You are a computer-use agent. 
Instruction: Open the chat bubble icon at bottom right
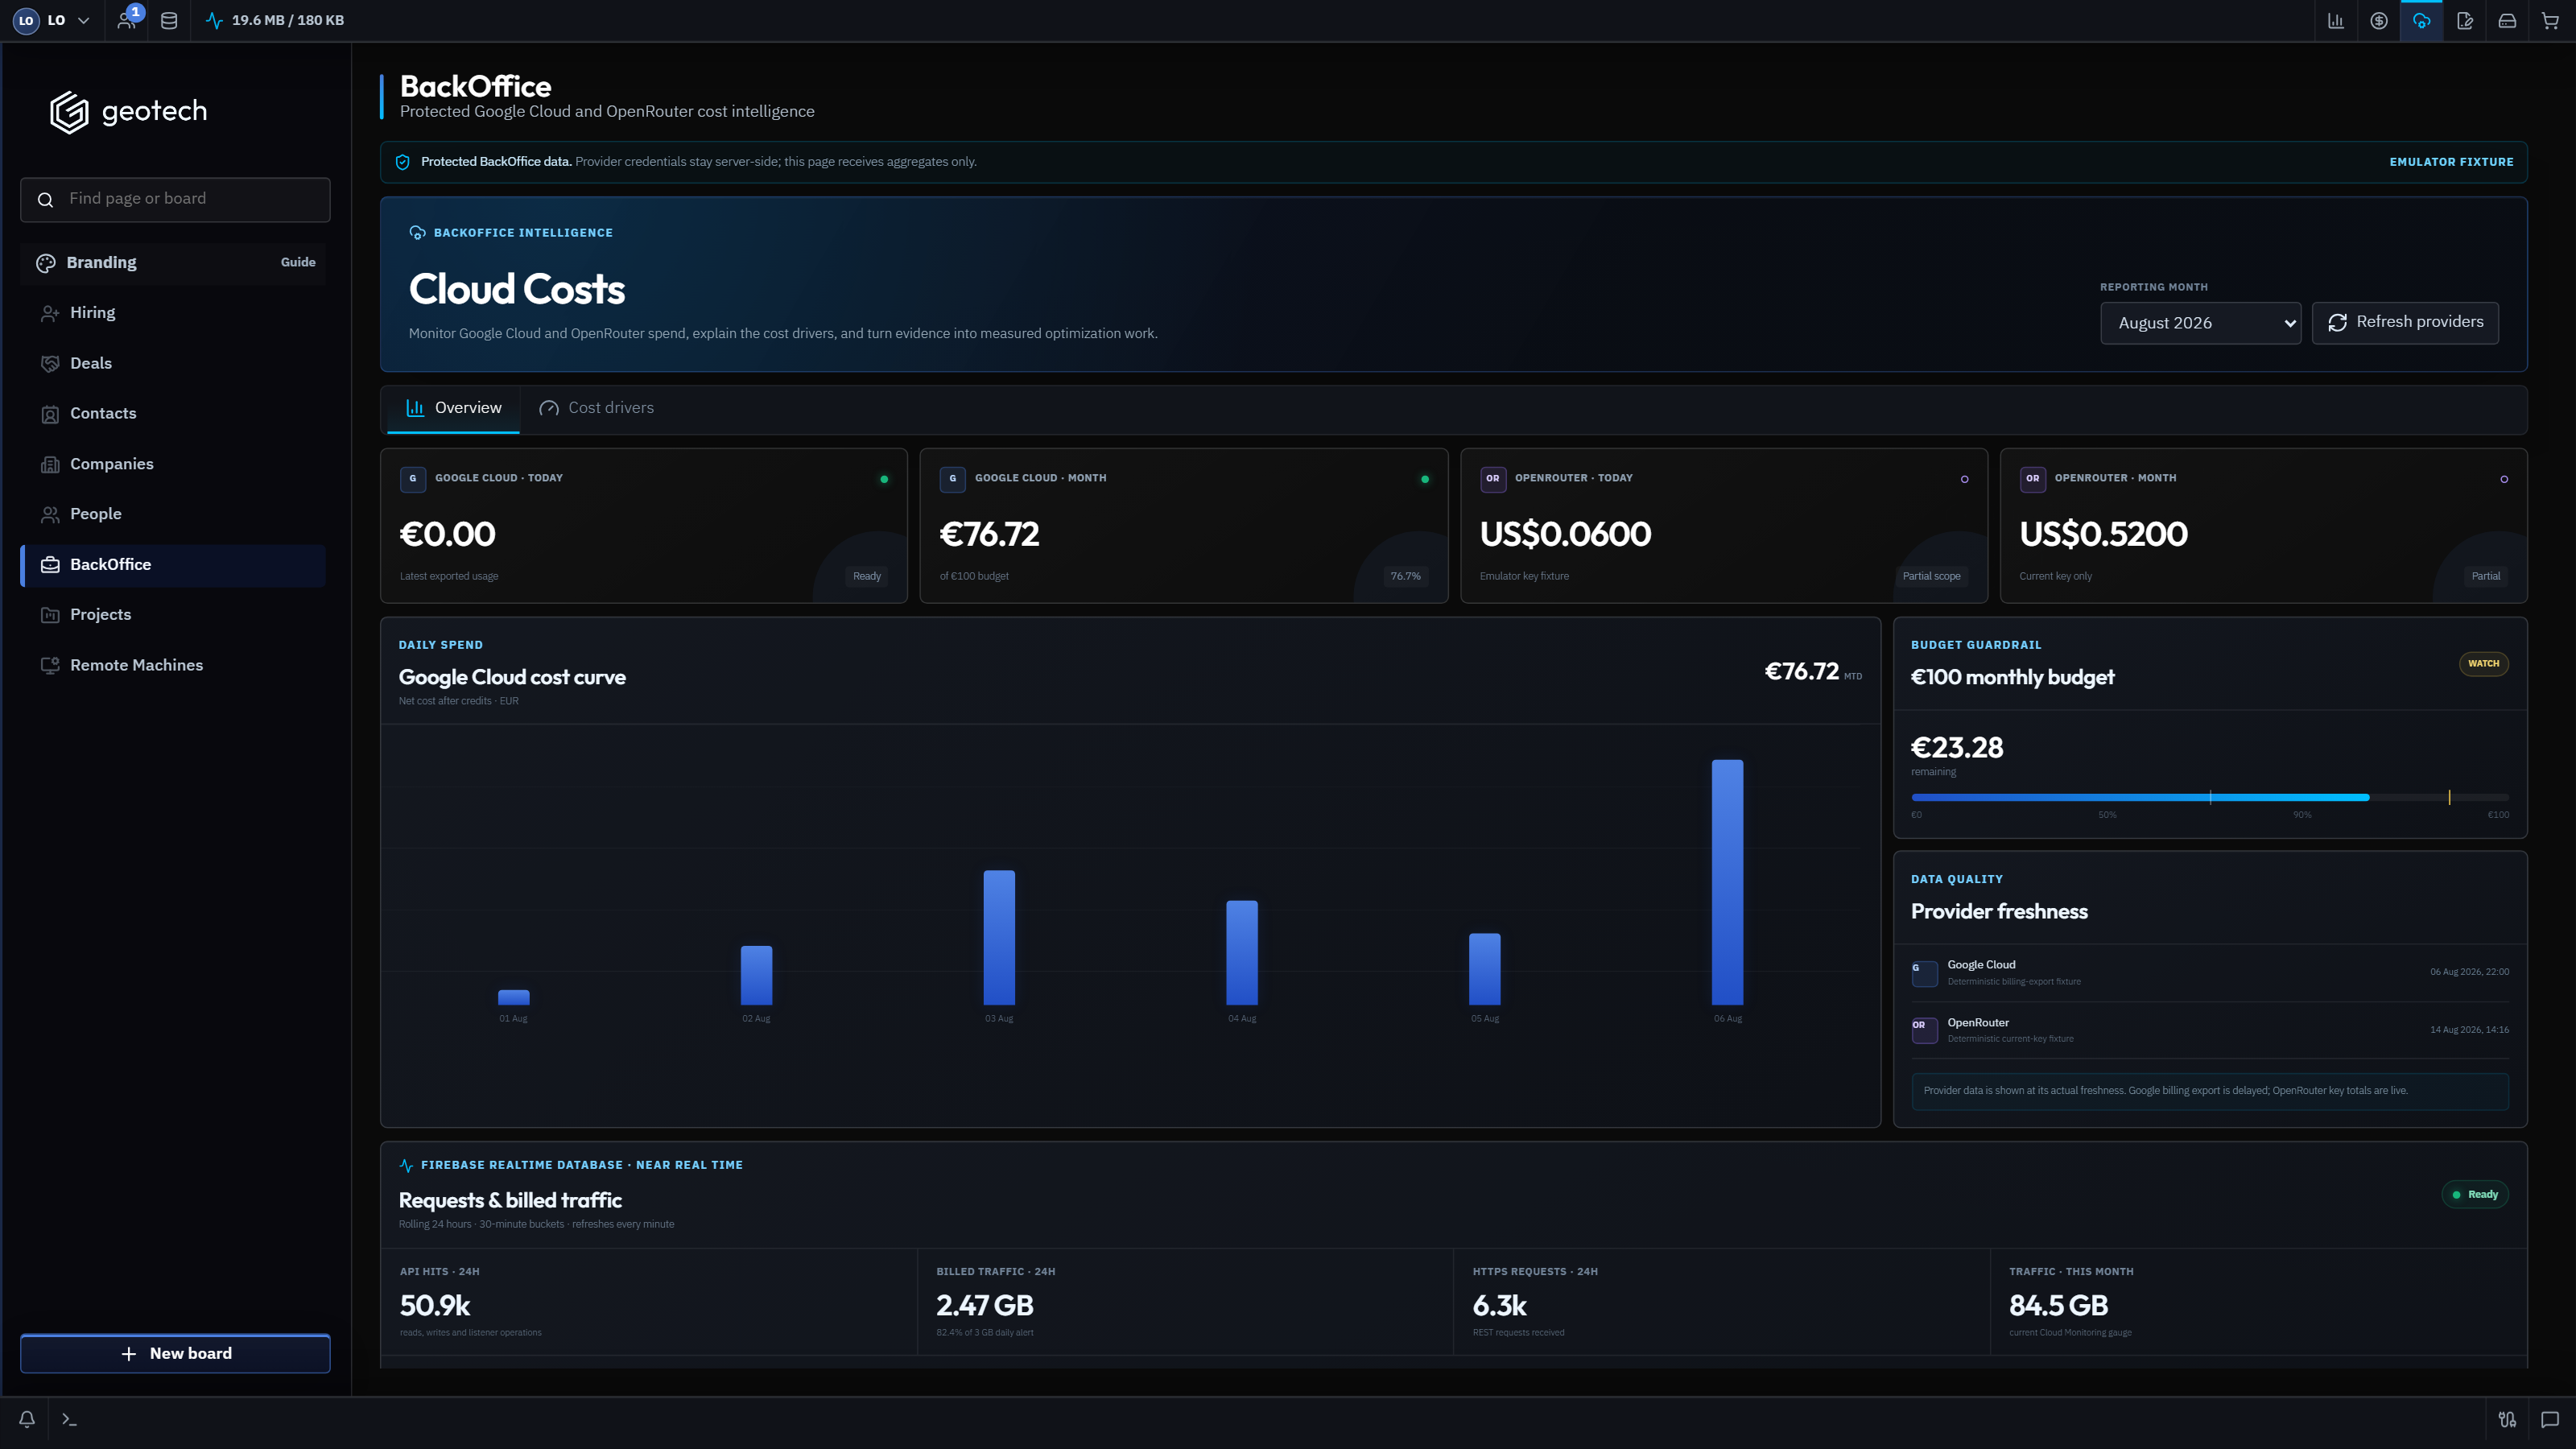[2550, 1419]
